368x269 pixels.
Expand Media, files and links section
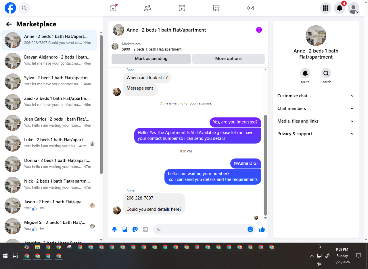click(x=316, y=121)
